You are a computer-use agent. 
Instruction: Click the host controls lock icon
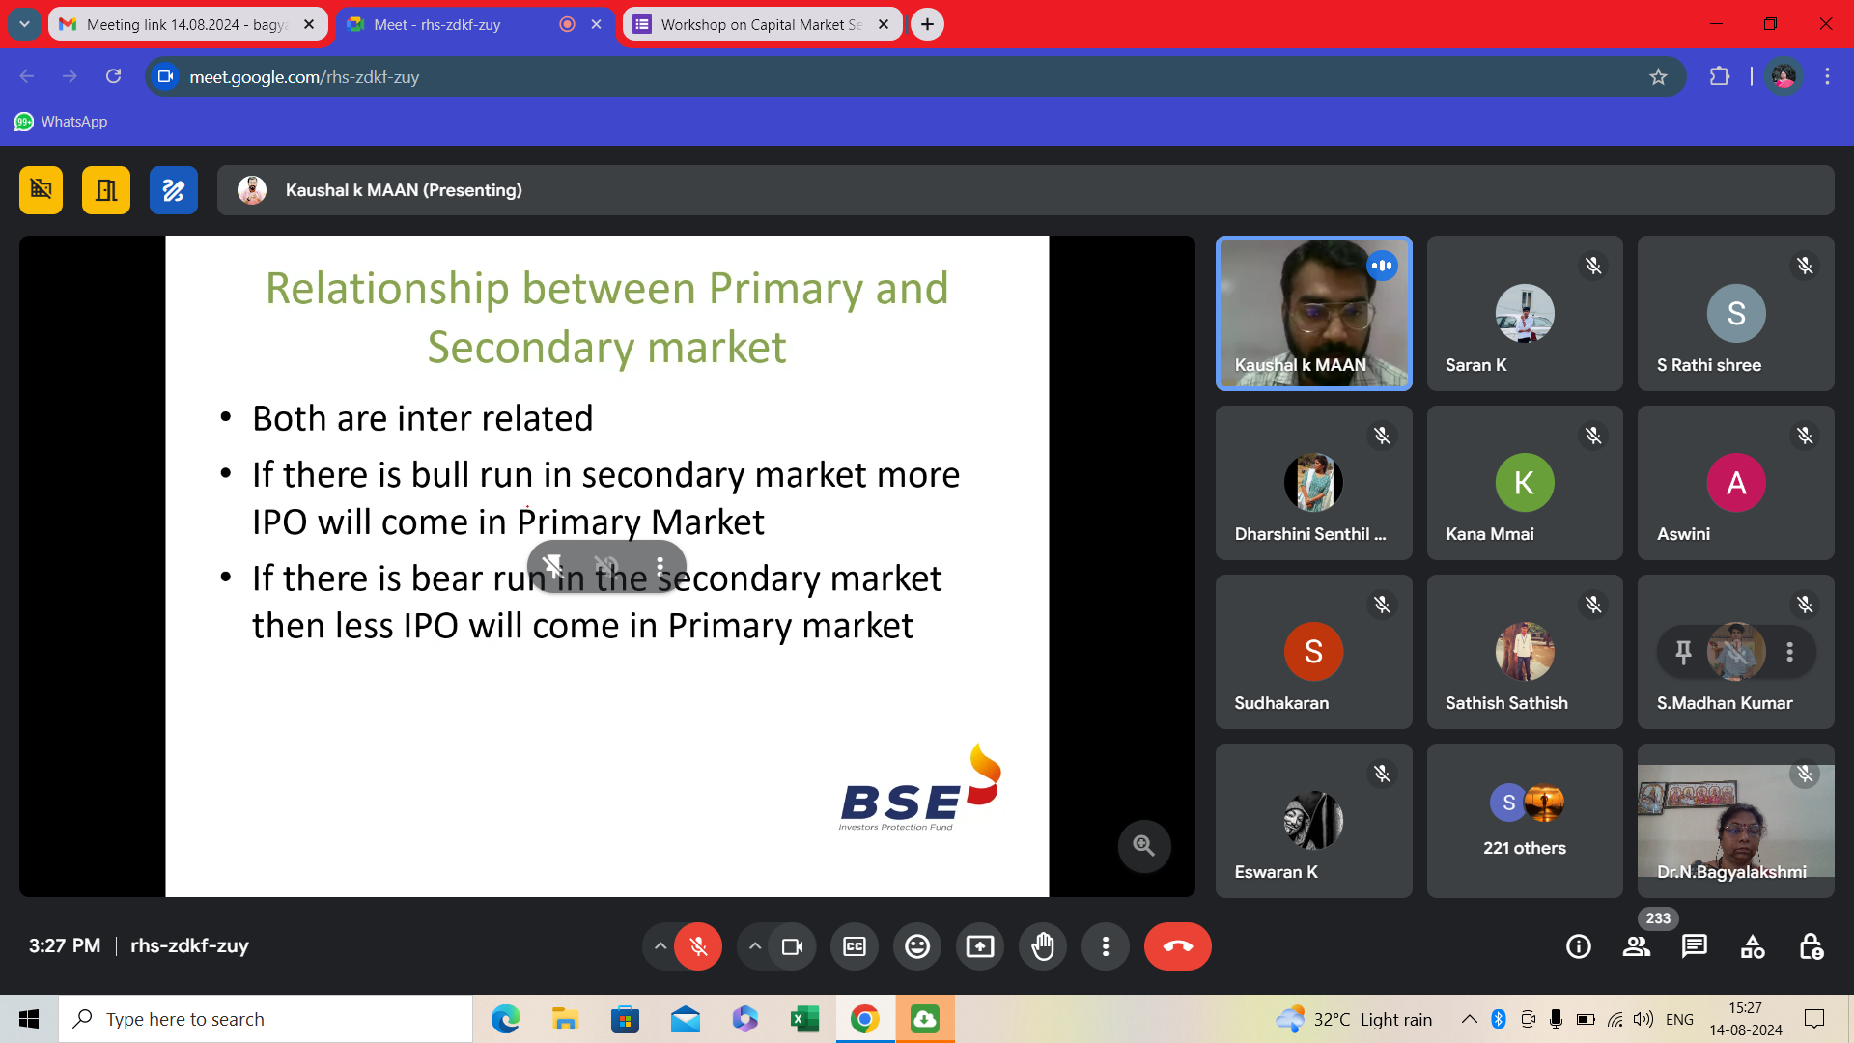[x=1812, y=946]
